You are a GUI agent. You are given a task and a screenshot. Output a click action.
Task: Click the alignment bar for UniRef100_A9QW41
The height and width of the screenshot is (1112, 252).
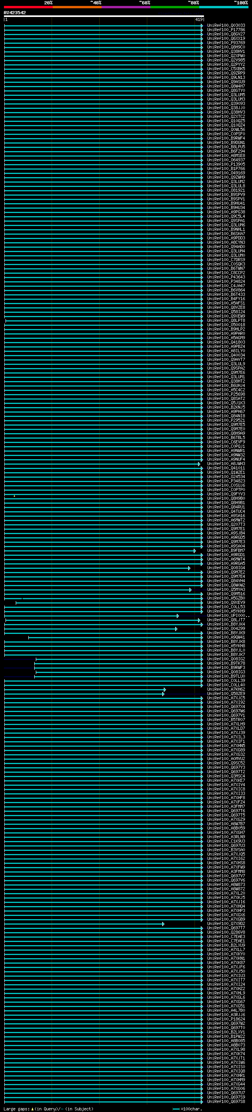click(x=116, y=637)
